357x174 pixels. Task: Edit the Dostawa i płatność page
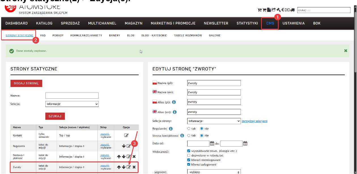tap(129, 156)
